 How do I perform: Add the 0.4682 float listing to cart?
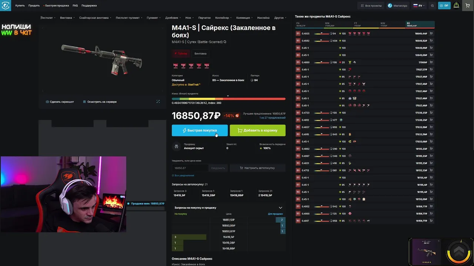431,149
